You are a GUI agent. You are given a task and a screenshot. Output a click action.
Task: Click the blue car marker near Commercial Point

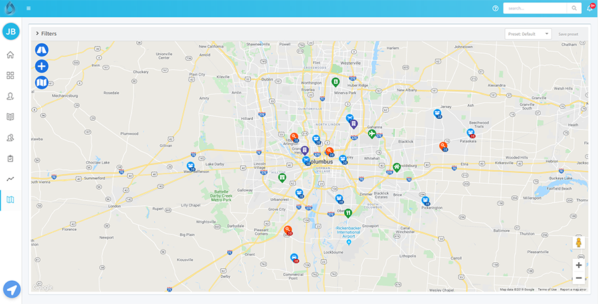click(294, 258)
